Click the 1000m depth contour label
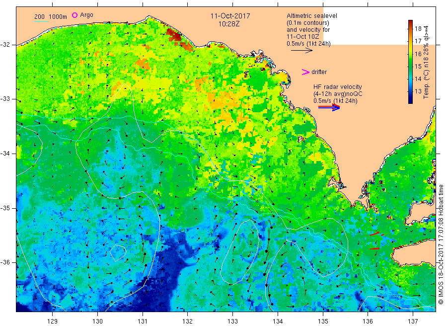This screenshot has width=447, height=328. coord(58,17)
